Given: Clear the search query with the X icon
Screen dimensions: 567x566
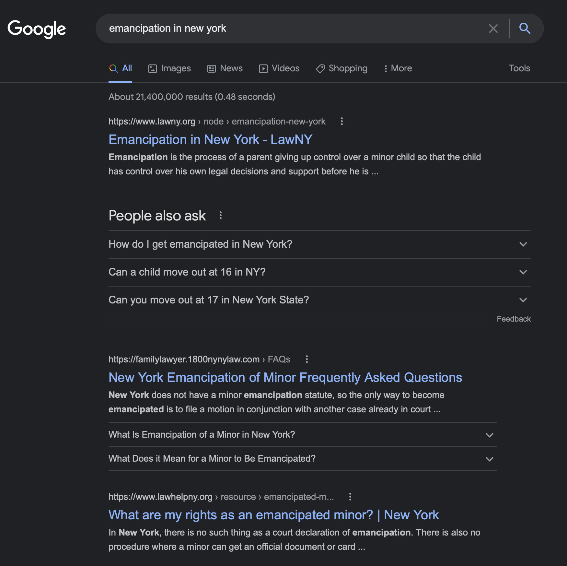Looking at the screenshot, I should 493,29.
